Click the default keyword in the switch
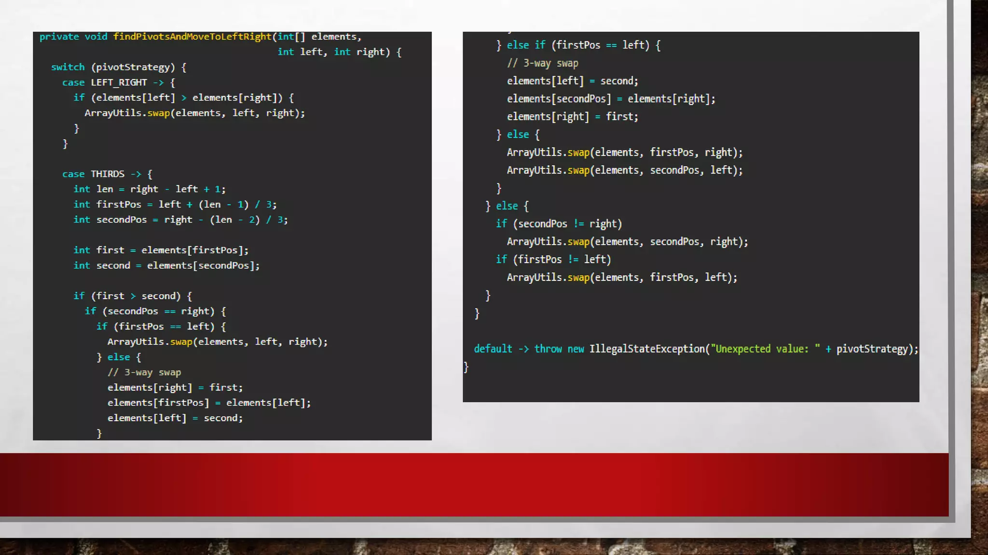This screenshot has height=555, width=988. pyautogui.click(x=493, y=349)
